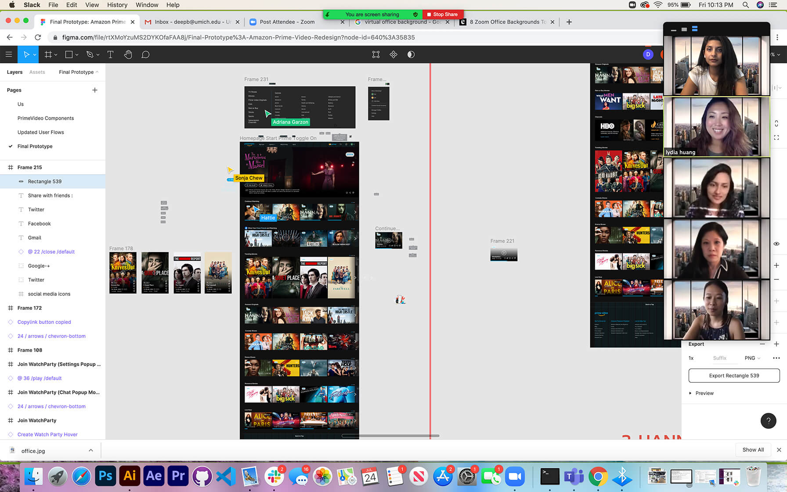The image size is (787, 492).
Task: Open the Updated User Flows page
Action: [41, 132]
